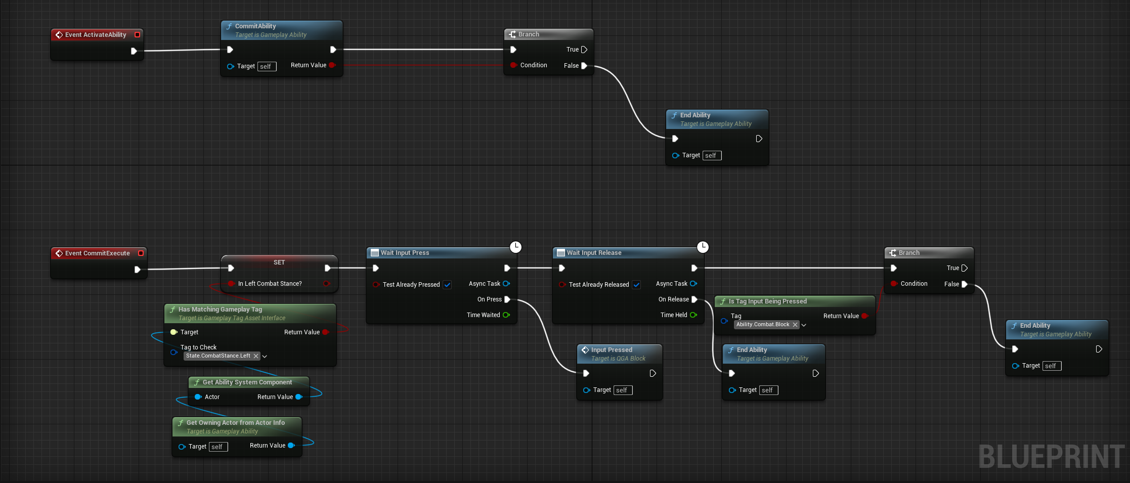Click CommitAbility Target pin circle
This screenshot has height=483, width=1130.
pyautogui.click(x=230, y=66)
